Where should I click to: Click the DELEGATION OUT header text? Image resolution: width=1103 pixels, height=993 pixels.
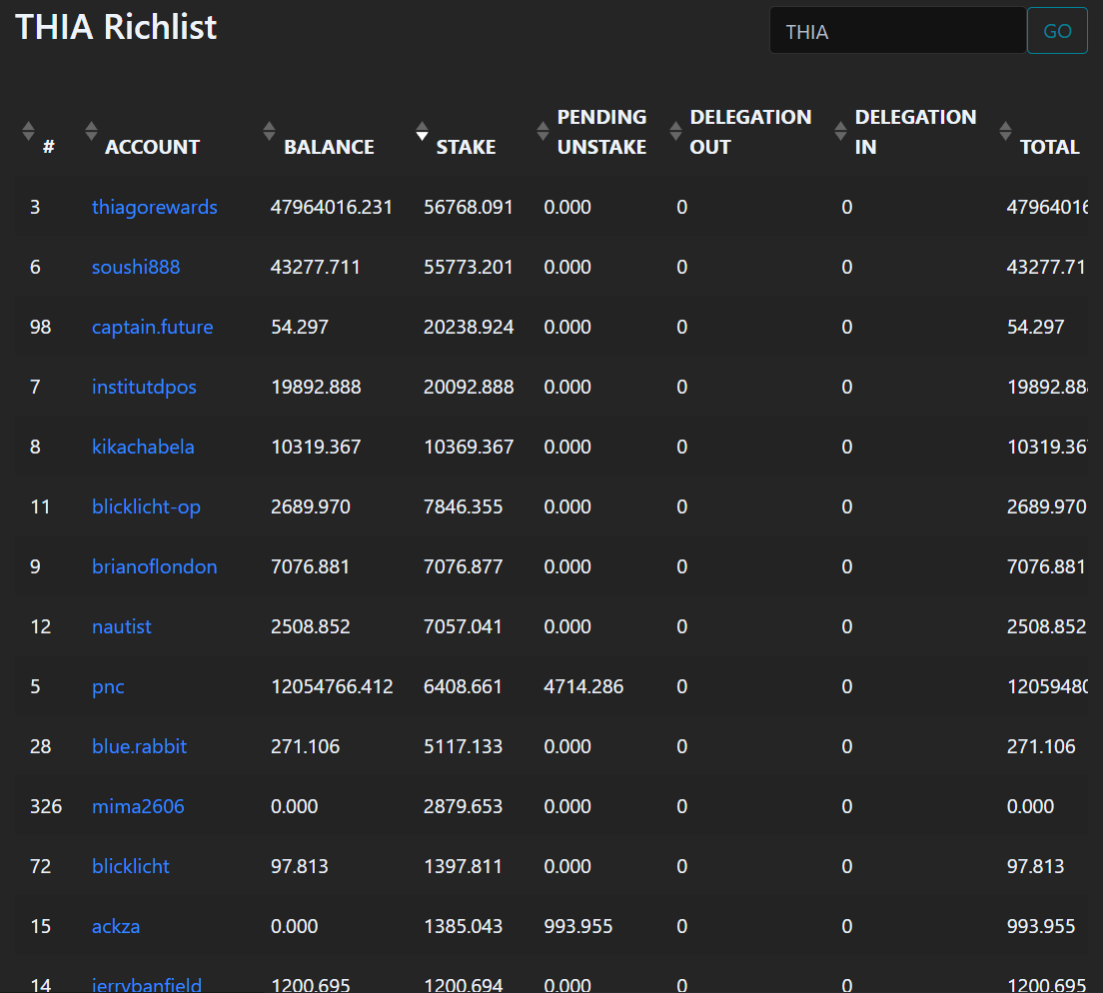pyautogui.click(x=750, y=132)
